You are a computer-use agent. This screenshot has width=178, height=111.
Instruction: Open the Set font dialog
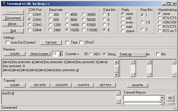(51, 42)
